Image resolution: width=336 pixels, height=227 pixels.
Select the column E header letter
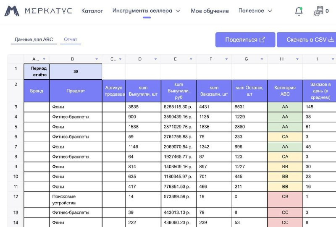[x=175, y=59]
